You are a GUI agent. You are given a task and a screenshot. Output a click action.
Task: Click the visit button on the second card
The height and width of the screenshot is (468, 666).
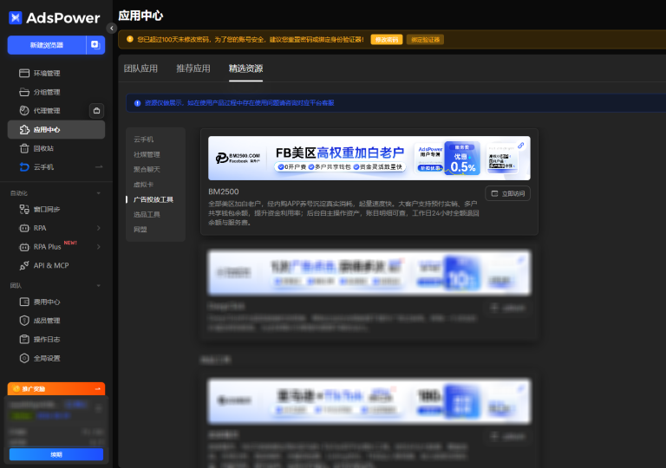[x=507, y=308]
